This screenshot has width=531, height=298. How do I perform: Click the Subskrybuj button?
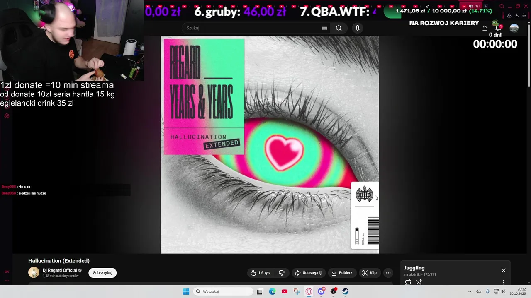coord(102,273)
